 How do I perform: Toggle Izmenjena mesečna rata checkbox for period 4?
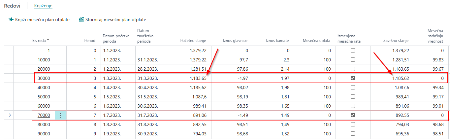point(353,87)
